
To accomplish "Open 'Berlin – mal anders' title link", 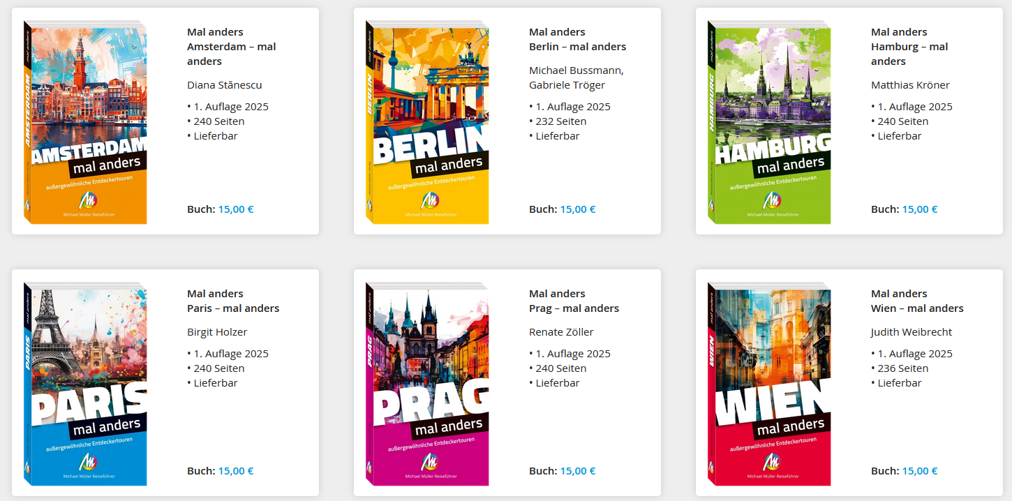I will (578, 47).
